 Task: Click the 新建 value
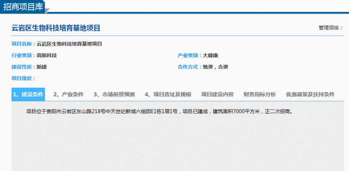41,67
